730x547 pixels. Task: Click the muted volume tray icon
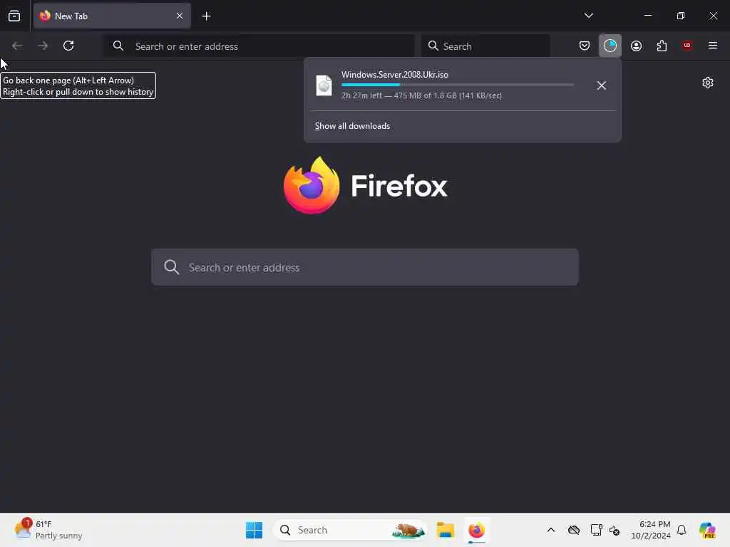click(615, 530)
